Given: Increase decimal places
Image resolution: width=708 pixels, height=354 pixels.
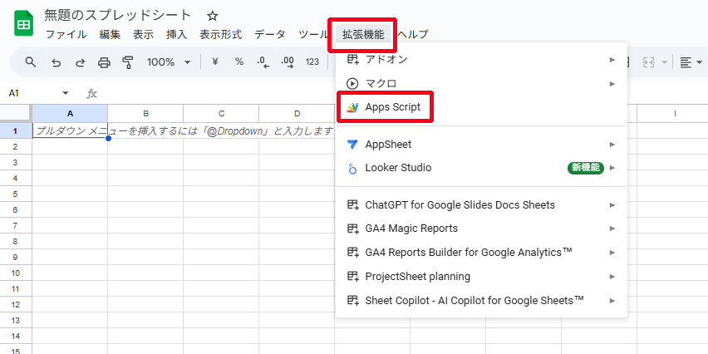Looking at the screenshot, I should click(x=288, y=61).
